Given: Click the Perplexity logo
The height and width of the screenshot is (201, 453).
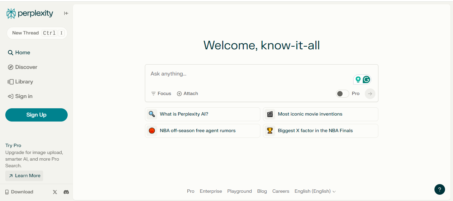Looking at the screenshot, I should (30, 14).
